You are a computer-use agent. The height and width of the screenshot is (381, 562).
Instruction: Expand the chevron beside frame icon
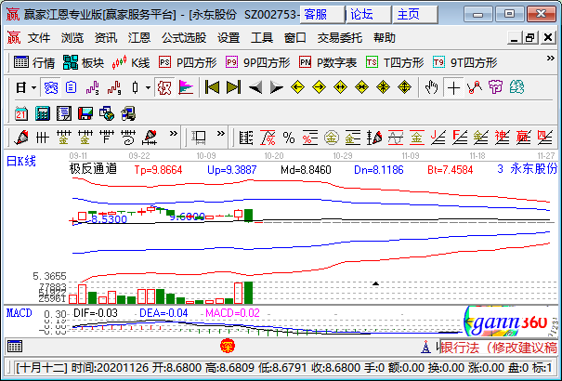(x=221, y=133)
